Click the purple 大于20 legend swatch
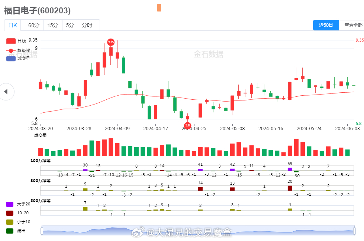Image resolution: width=364 pixels, height=241 pixels. click(10, 204)
